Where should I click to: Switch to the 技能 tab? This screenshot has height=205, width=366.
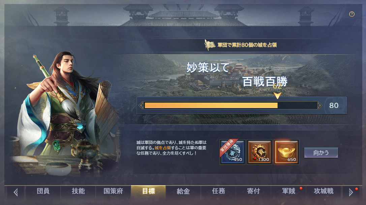click(x=78, y=191)
